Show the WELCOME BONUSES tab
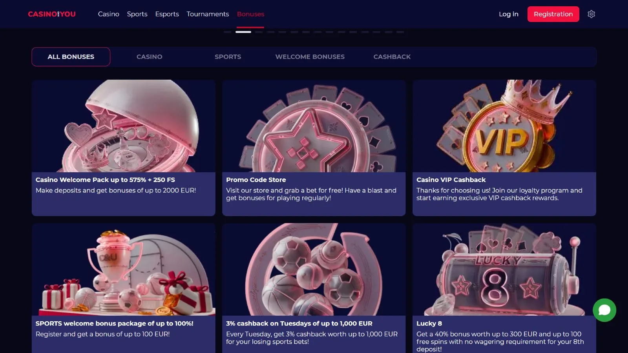Viewport: 628px width, 353px height. (310, 57)
